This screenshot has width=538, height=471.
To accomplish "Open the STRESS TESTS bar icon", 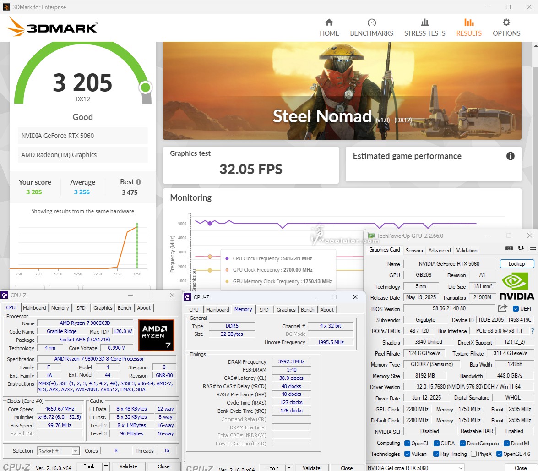I will point(425,22).
